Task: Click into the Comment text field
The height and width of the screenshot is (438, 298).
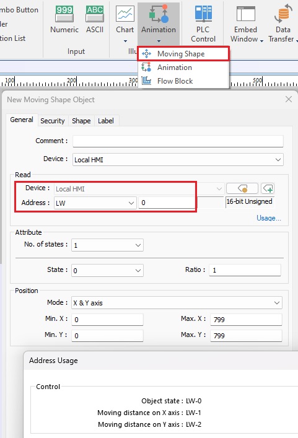Action: pos(178,141)
